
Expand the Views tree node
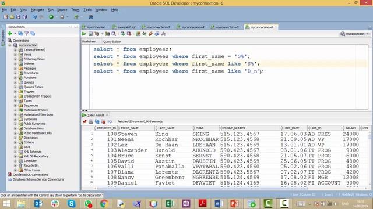(x=15, y=55)
